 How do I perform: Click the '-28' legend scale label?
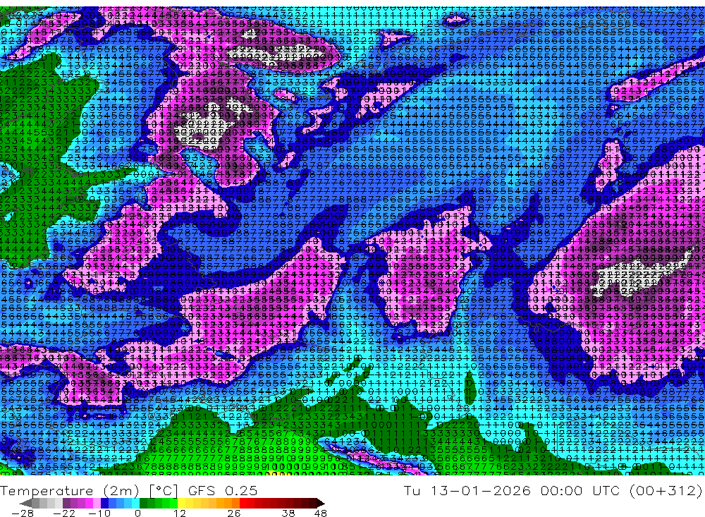pyautogui.click(x=23, y=513)
